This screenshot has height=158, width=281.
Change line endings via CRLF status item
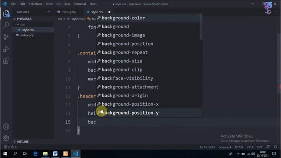pyautogui.click(x=250, y=147)
